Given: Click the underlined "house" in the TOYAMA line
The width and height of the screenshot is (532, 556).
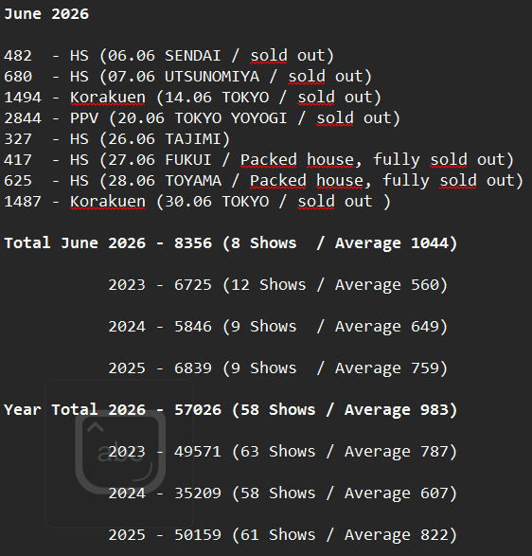Looking at the screenshot, I should point(340,181).
